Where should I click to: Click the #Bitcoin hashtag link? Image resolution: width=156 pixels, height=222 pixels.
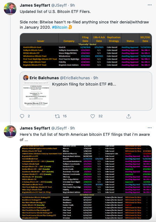(x=59, y=27)
